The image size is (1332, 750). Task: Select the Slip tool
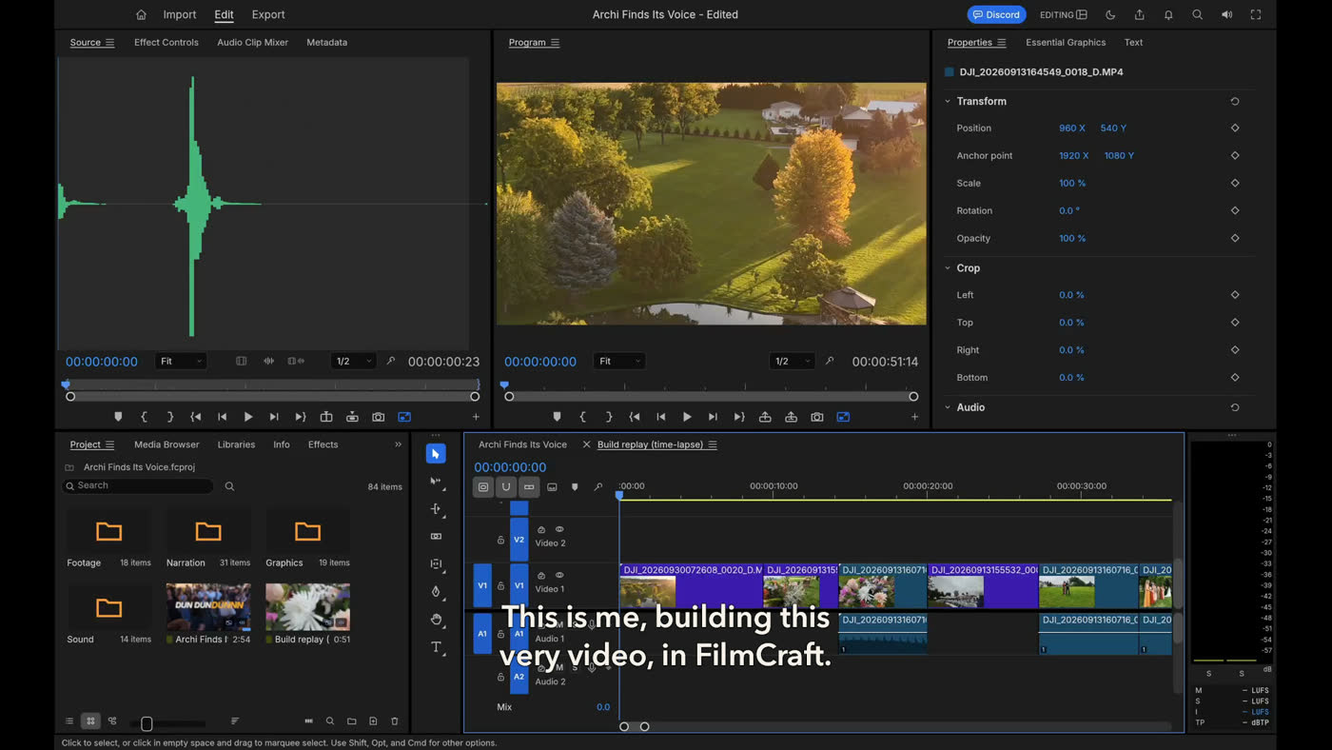tap(436, 564)
